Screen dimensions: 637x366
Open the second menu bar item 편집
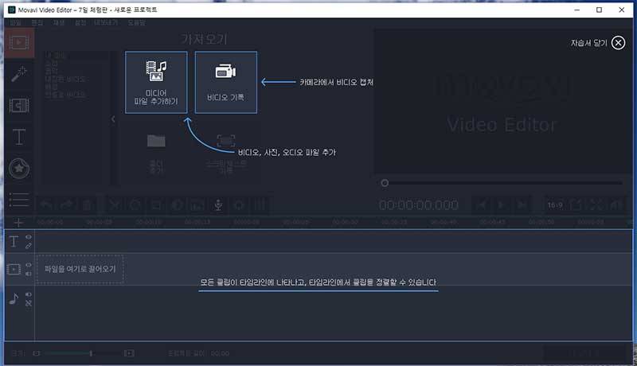point(37,23)
